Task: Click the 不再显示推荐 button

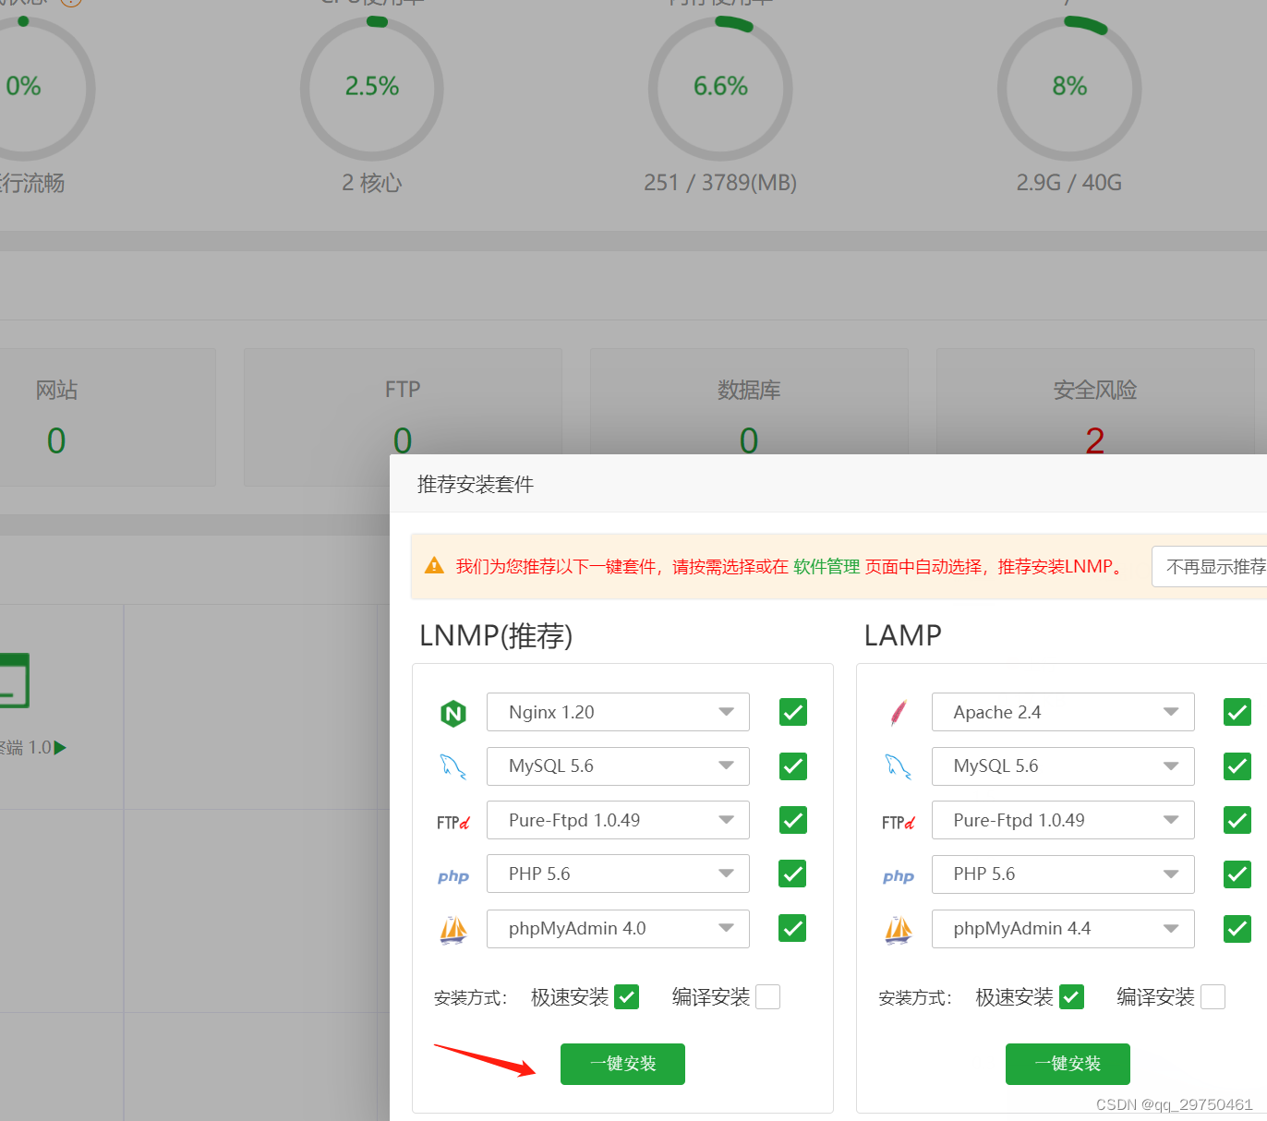Action: 1210,566
